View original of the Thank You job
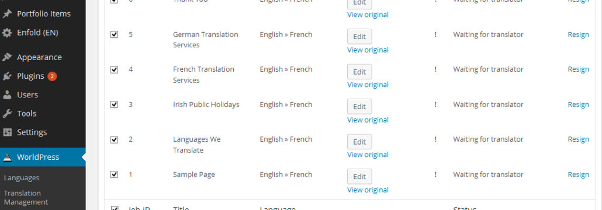 368,15
